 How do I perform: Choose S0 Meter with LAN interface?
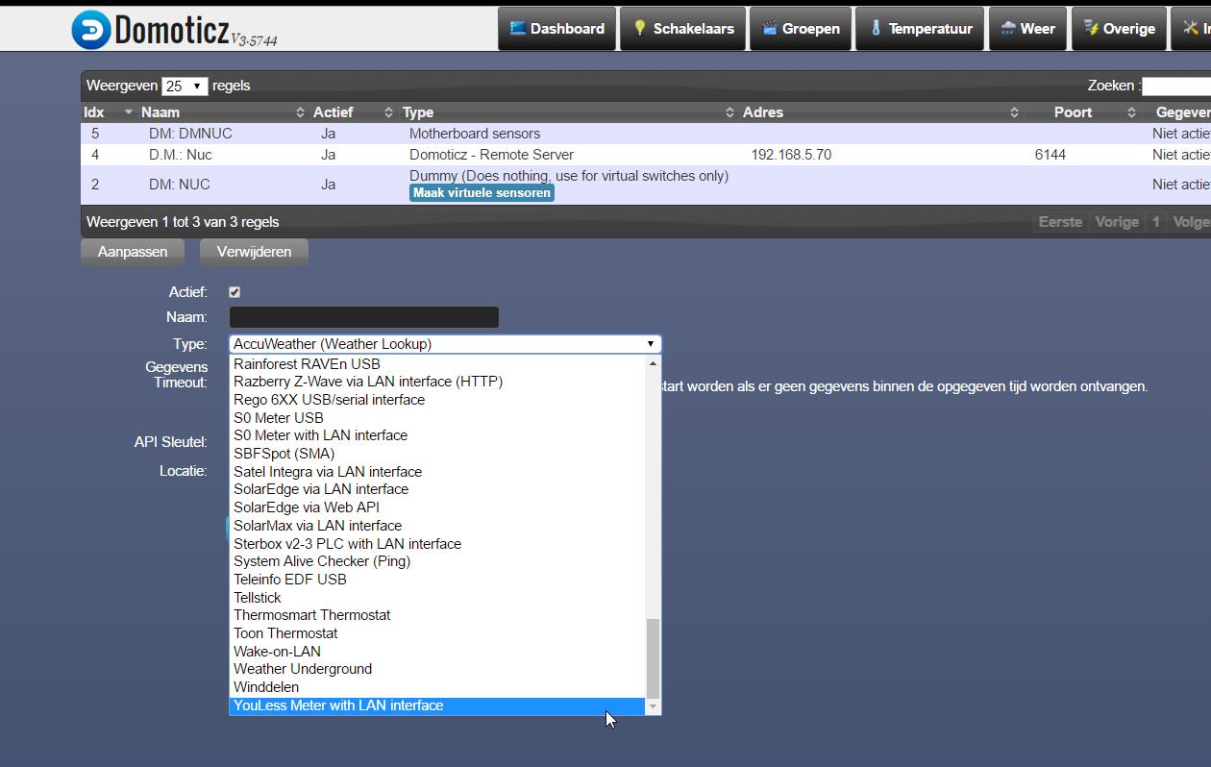(x=437, y=435)
